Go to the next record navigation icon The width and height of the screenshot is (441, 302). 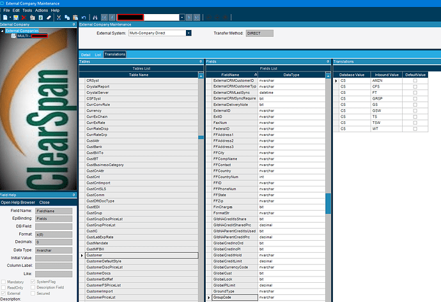point(189,17)
